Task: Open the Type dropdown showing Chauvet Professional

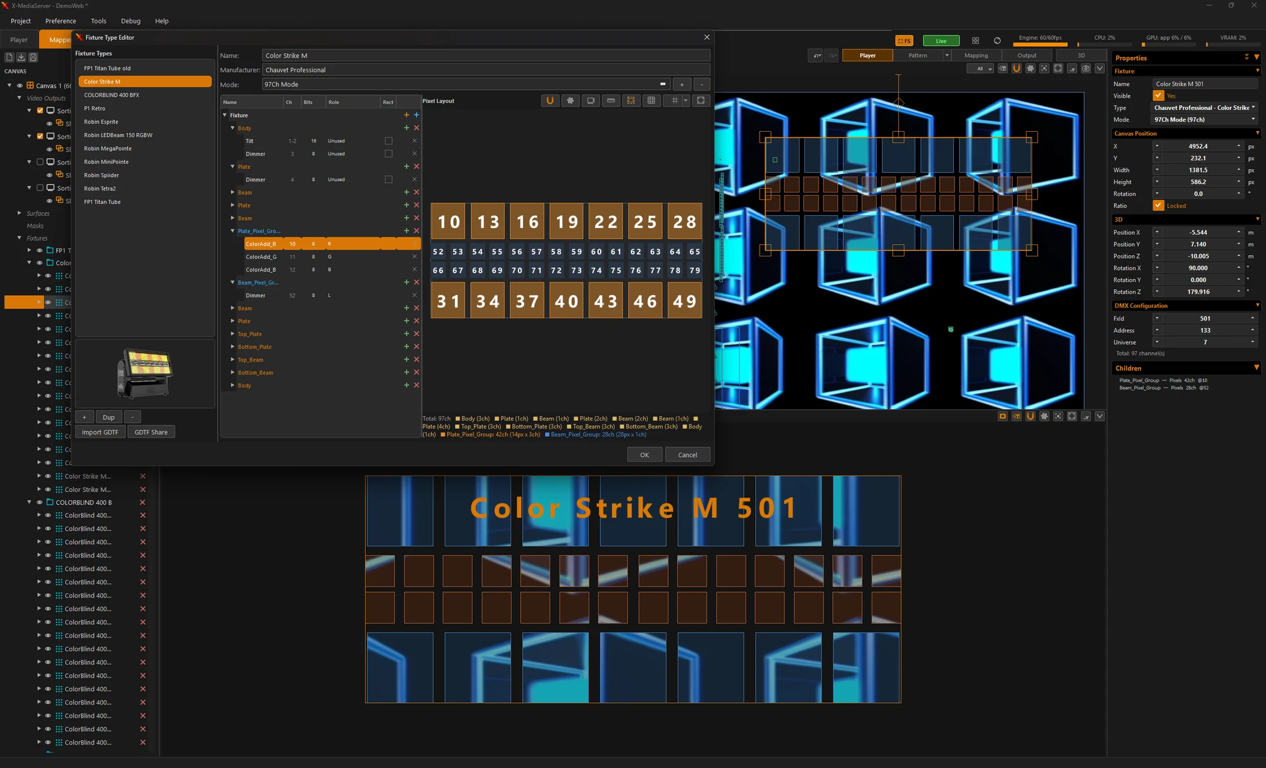Action: point(1205,108)
